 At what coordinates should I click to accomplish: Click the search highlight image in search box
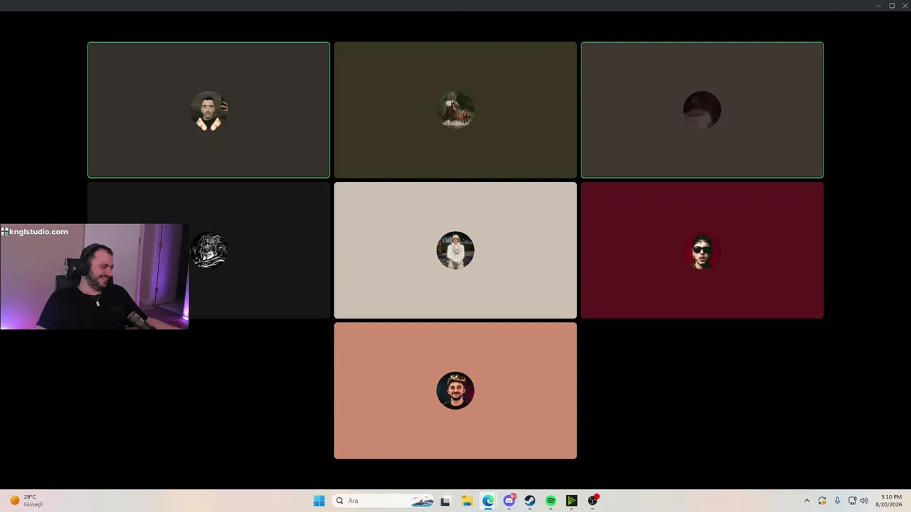coord(422,501)
